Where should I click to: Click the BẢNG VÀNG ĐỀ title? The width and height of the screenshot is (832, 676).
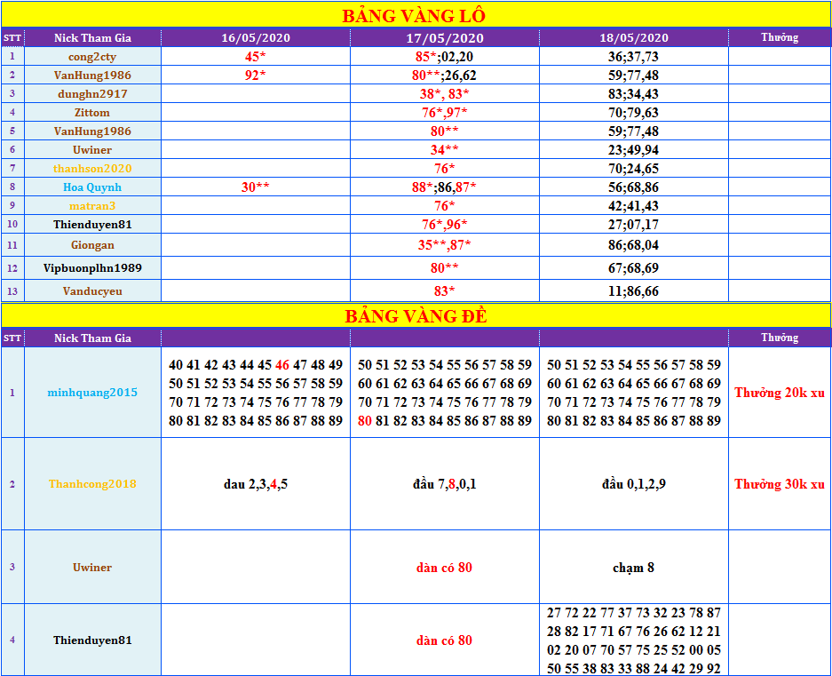[x=416, y=316]
